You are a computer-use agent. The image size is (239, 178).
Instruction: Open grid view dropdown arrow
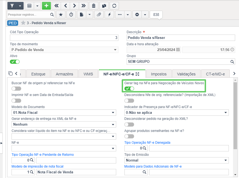[37, 6]
